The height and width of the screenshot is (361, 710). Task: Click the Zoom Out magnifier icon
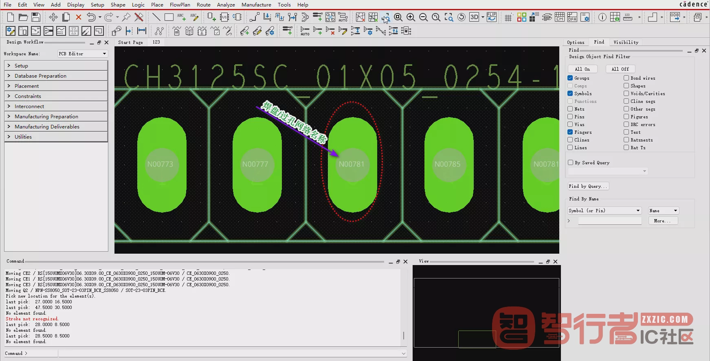[423, 17]
